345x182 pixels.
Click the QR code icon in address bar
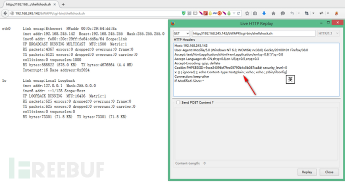click(189, 13)
